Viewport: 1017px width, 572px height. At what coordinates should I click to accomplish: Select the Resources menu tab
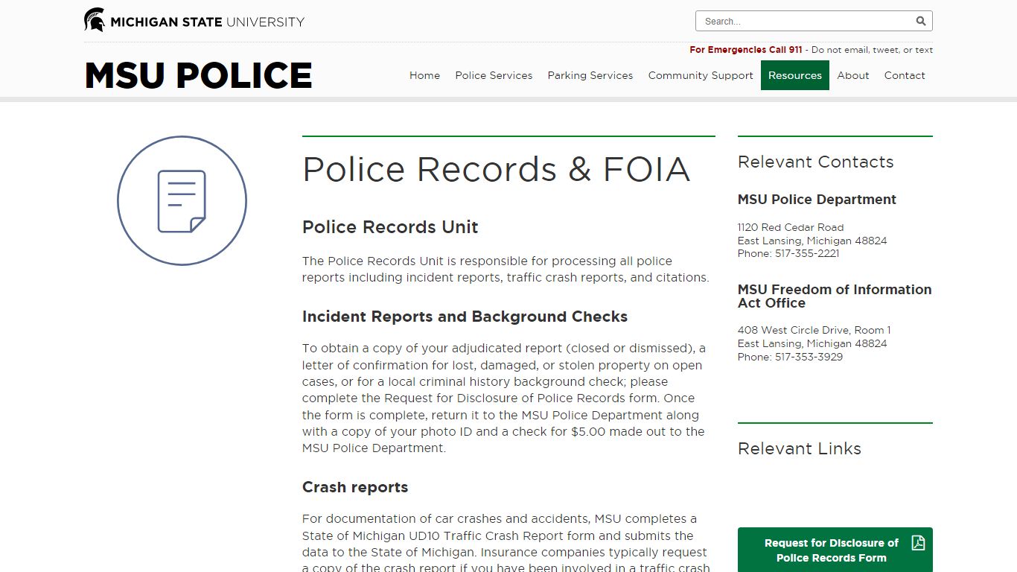(795, 75)
